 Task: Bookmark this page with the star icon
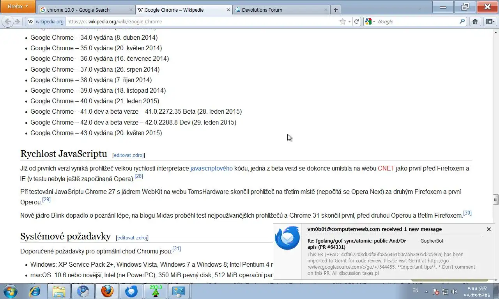point(342,21)
